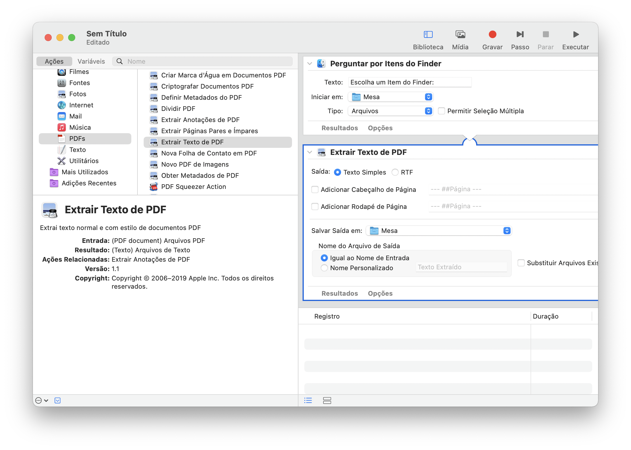This screenshot has width=631, height=450.
Task: Show Resultados of Perguntar por Itens
Action: click(x=340, y=128)
